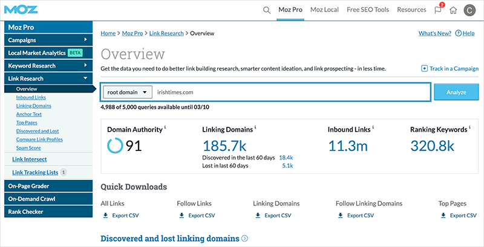The height and width of the screenshot is (247, 484).
Task: Open Rank Checker in sidebar
Action: tap(48, 211)
